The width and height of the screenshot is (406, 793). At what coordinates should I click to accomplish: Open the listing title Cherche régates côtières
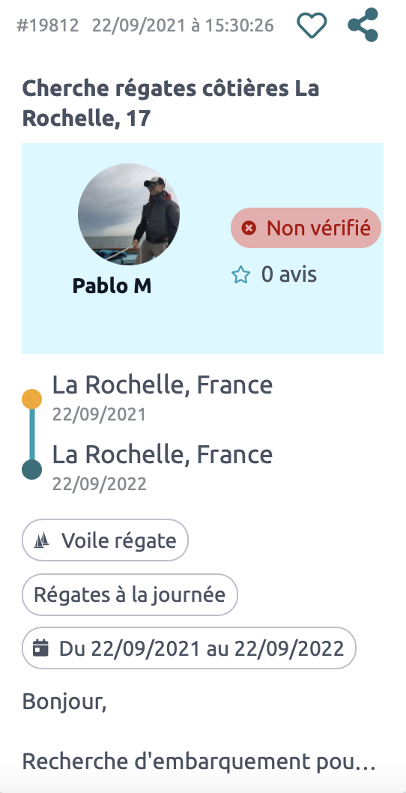click(x=170, y=103)
